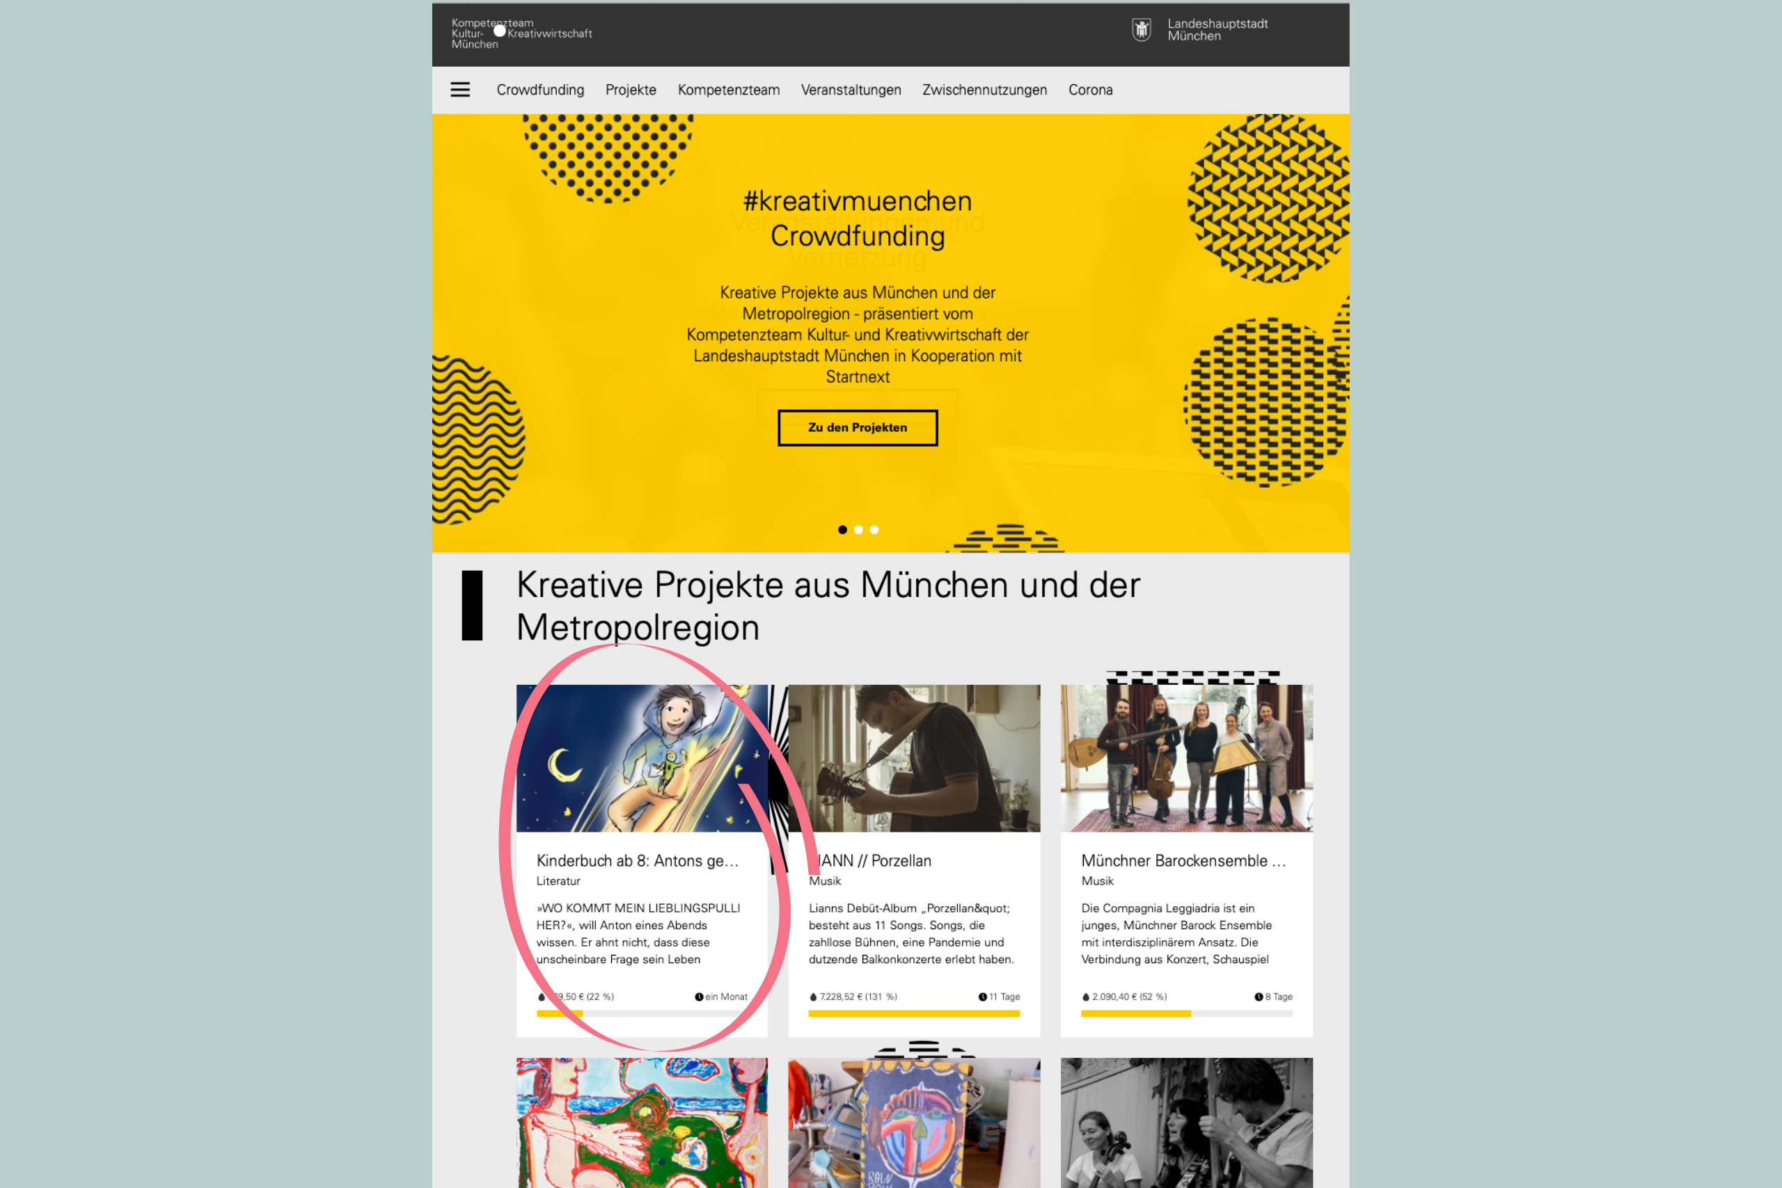The width and height of the screenshot is (1782, 1188).
Task: Click the LIANN // Porzellan funding progress bar
Action: point(914,1014)
